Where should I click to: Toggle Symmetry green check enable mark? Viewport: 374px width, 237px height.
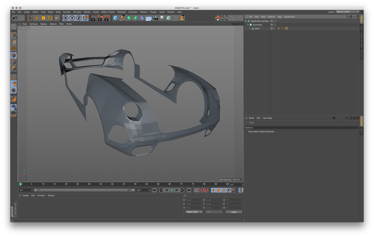click(x=276, y=25)
